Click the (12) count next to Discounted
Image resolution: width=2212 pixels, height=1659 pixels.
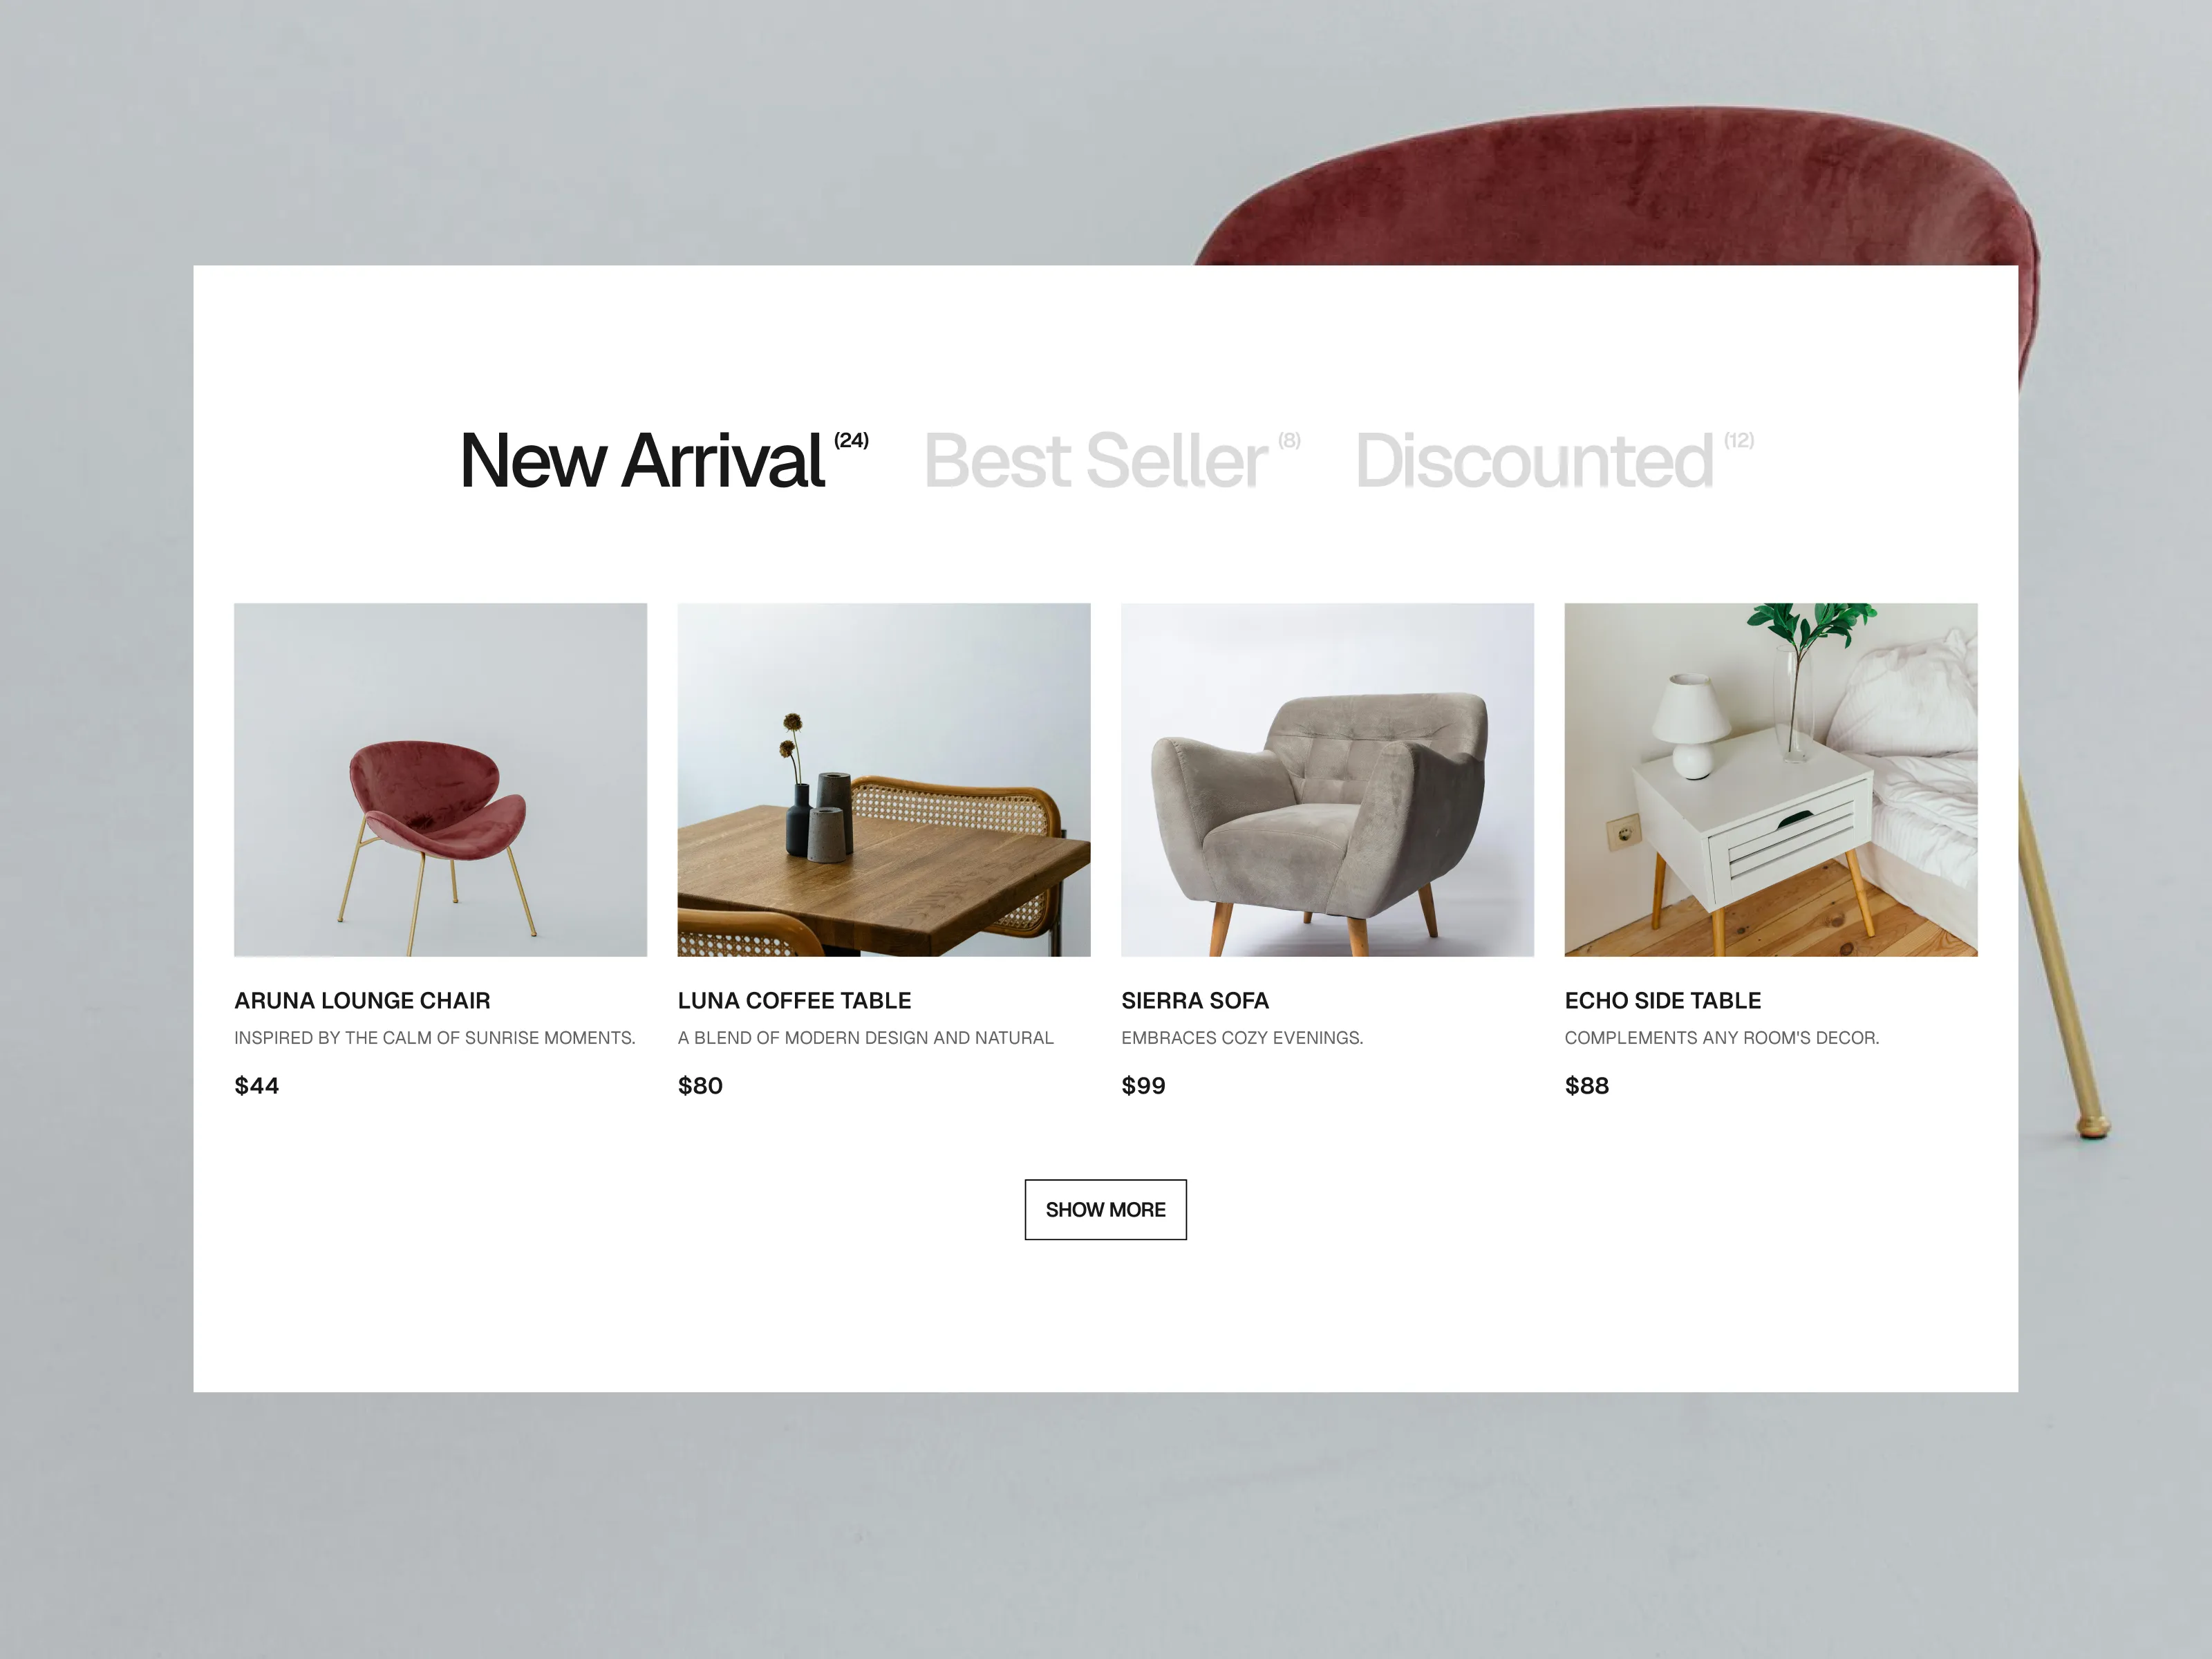pos(1739,440)
